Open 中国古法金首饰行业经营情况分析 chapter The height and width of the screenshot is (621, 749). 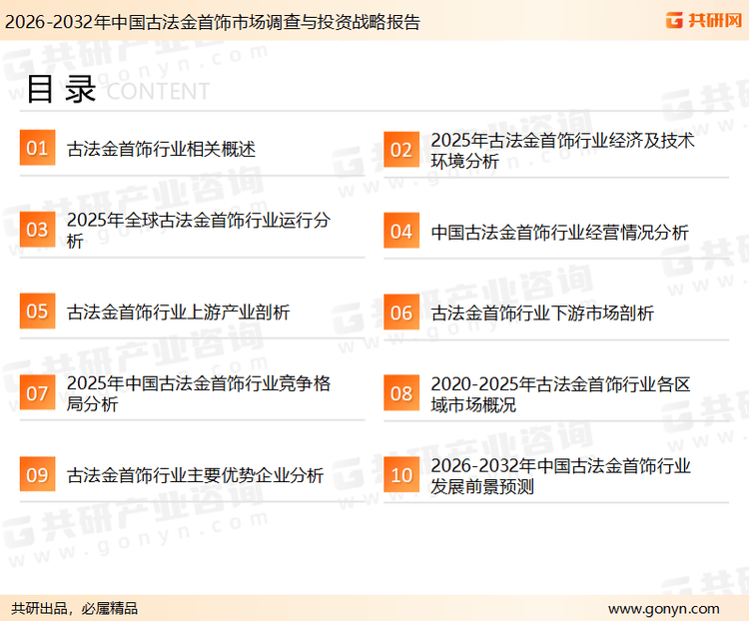coord(559,233)
